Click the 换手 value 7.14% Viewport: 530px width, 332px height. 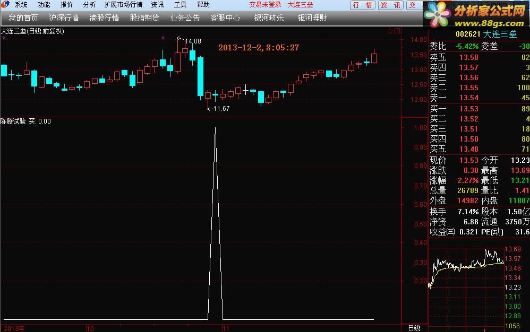point(468,212)
